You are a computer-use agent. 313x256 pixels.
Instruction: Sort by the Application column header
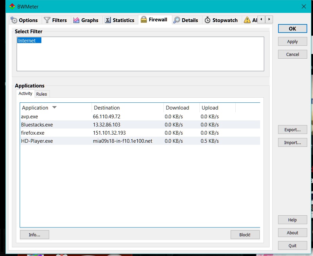(x=56, y=108)
